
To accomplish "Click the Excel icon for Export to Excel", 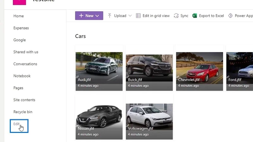I will pos(195,15).
